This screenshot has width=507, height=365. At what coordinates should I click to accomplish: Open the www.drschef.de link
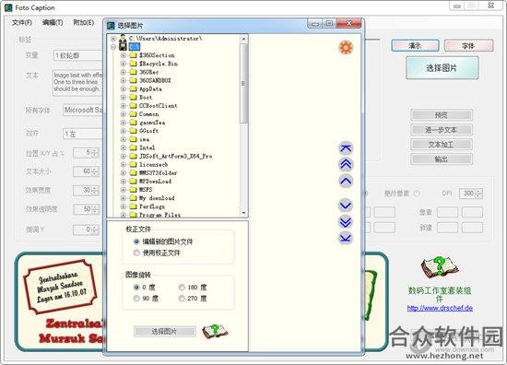click(440, 308)
